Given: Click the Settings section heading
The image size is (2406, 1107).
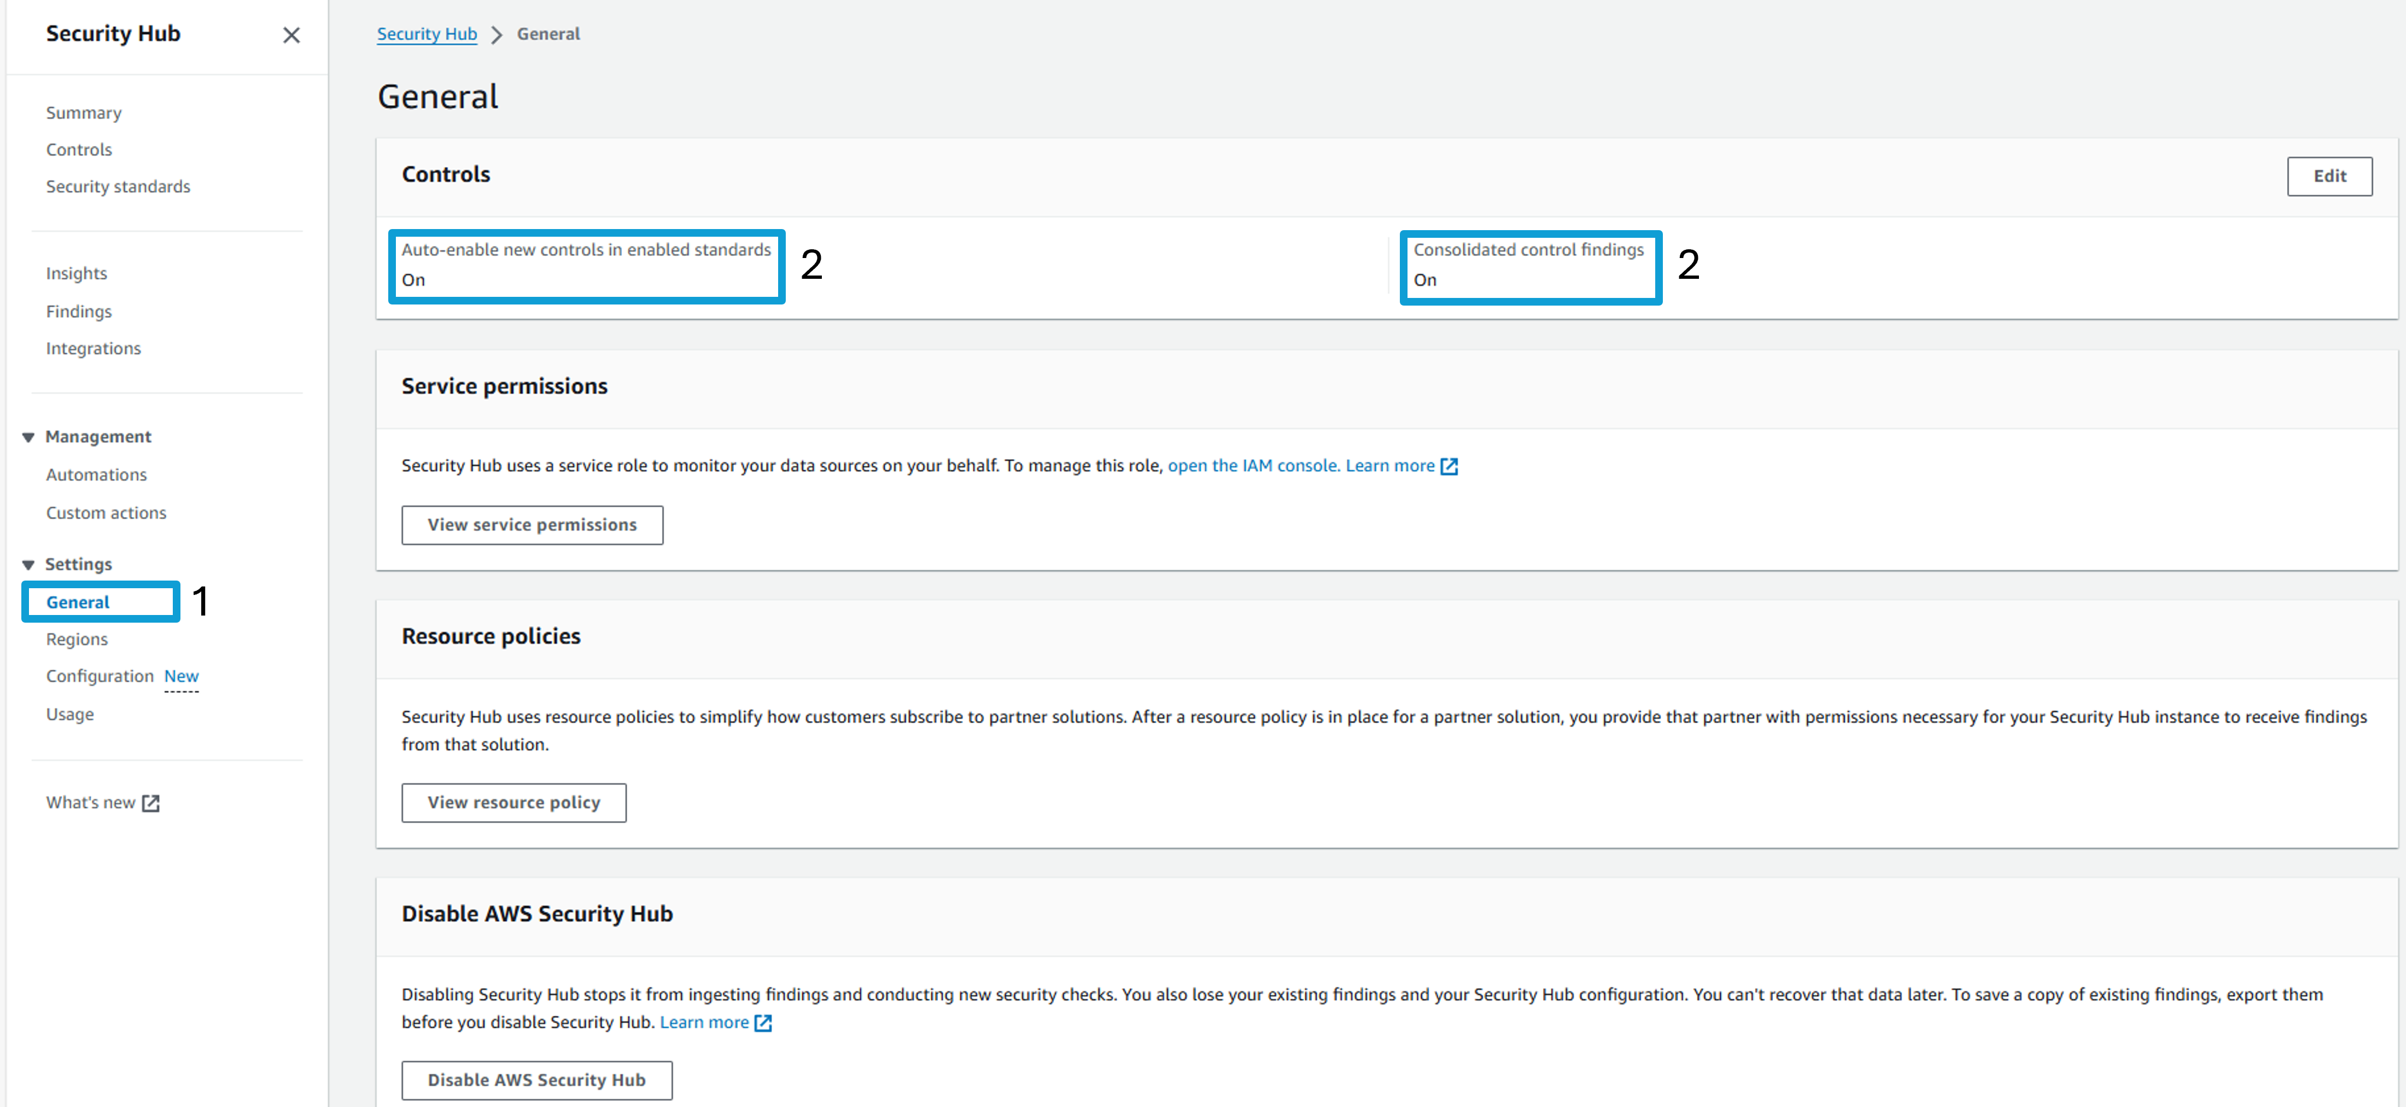Looking at the screenshot, I should tap(78, 565).
